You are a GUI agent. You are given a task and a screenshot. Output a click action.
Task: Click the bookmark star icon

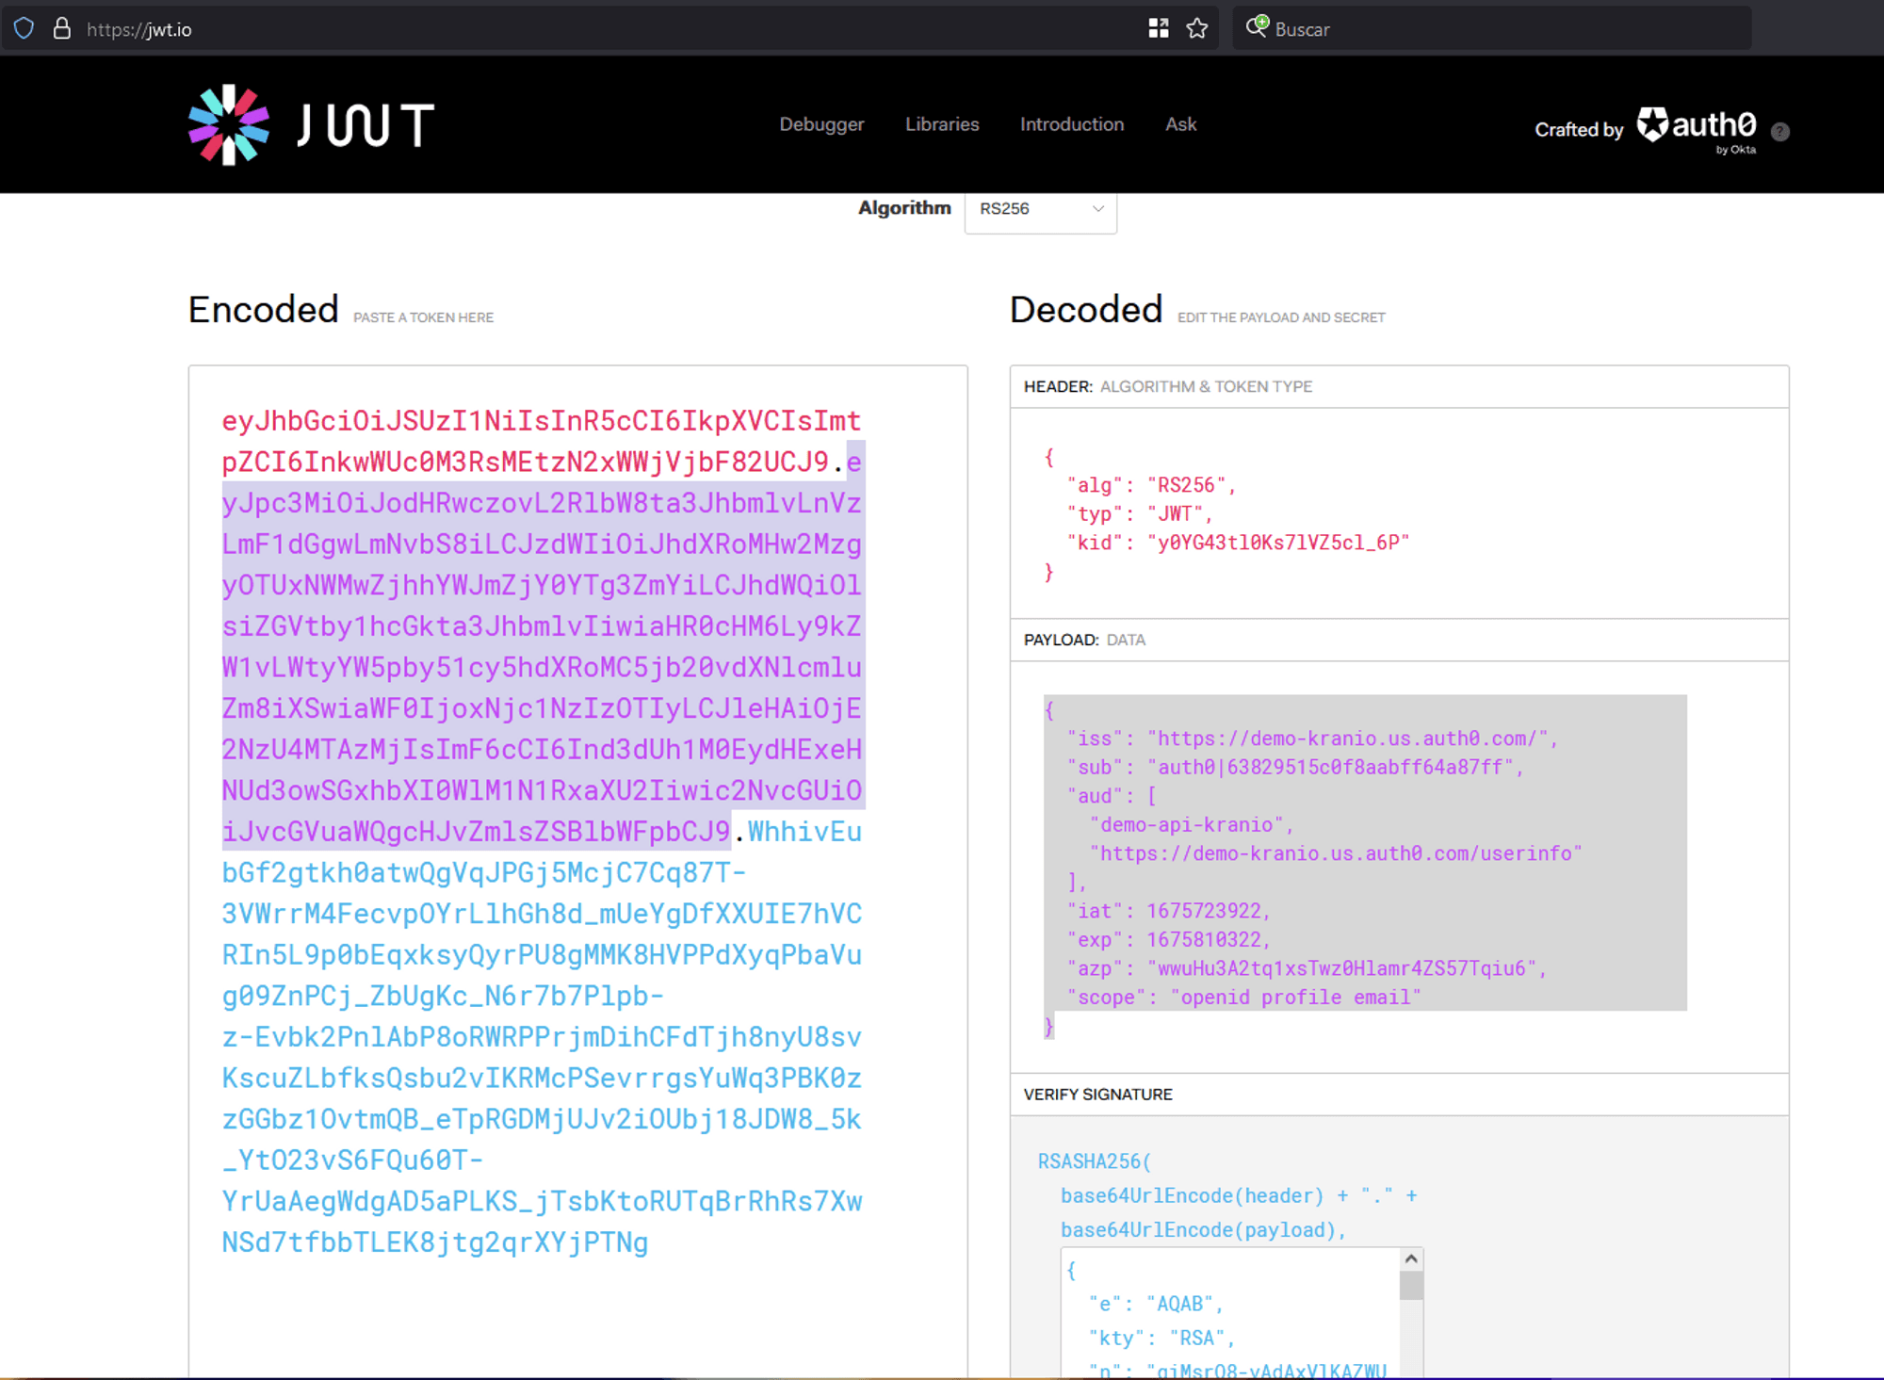pos(1196,29)
